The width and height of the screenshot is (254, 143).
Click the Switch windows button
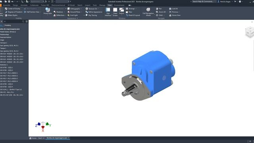coord(121,11)
